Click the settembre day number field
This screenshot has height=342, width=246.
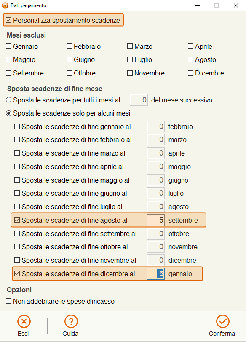pos(156,220)
